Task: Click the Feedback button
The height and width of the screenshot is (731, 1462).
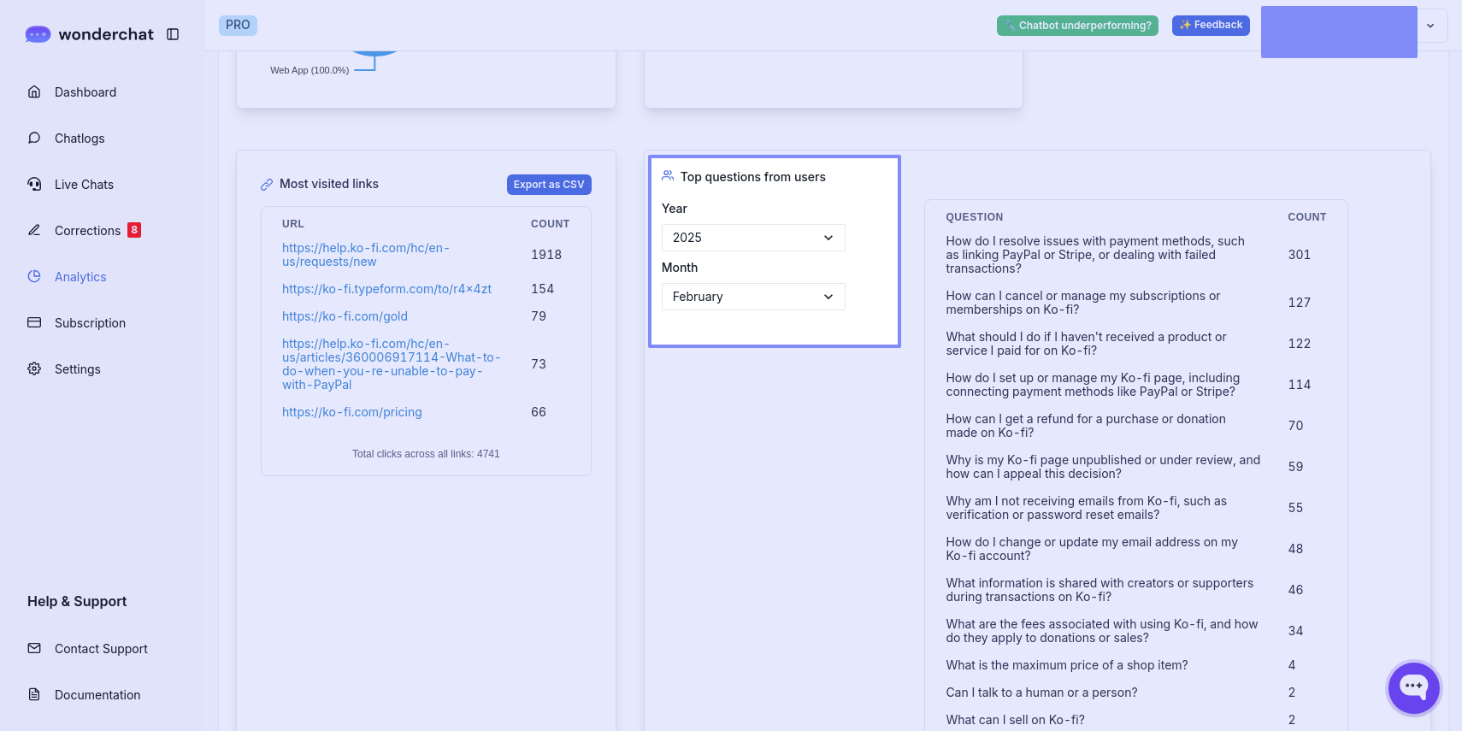Action: [x=1211, y=26]
